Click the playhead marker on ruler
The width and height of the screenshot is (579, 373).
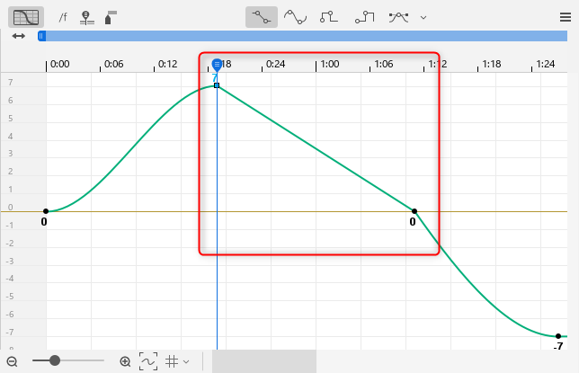click(x=217, y=65)
